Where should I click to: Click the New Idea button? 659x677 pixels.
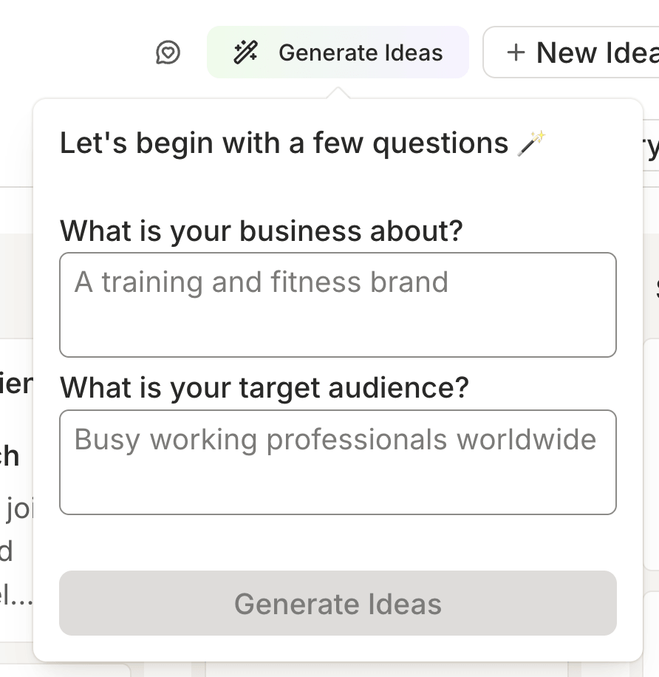pos(571,52)
